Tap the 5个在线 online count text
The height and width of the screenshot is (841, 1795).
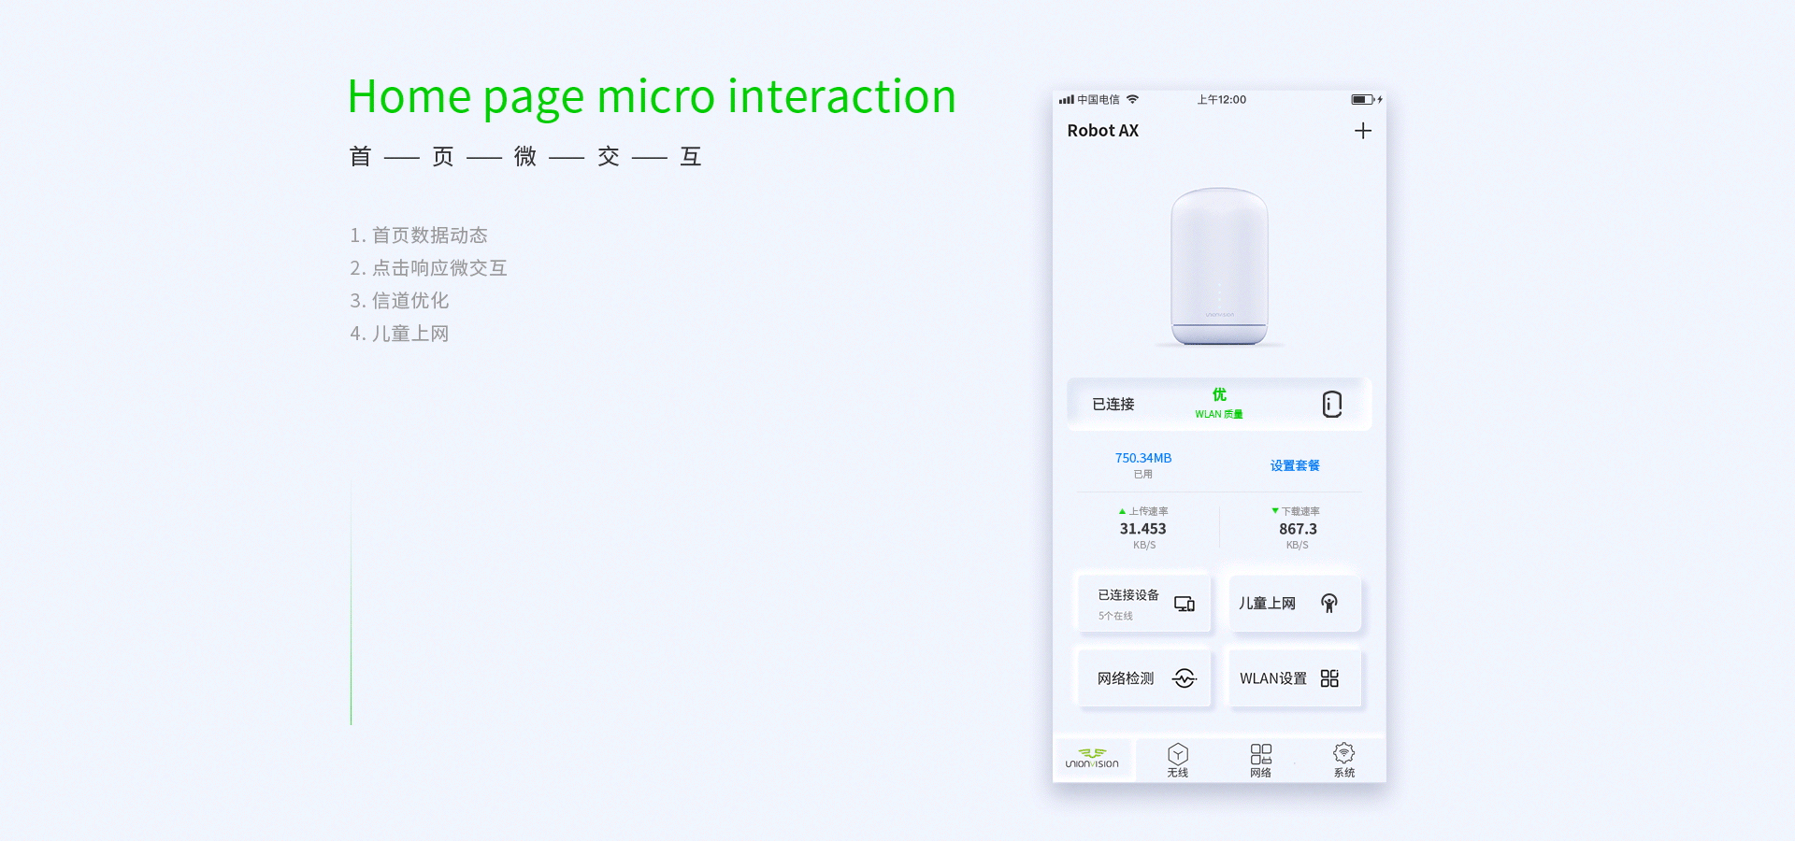click(x=1115, y=616)
